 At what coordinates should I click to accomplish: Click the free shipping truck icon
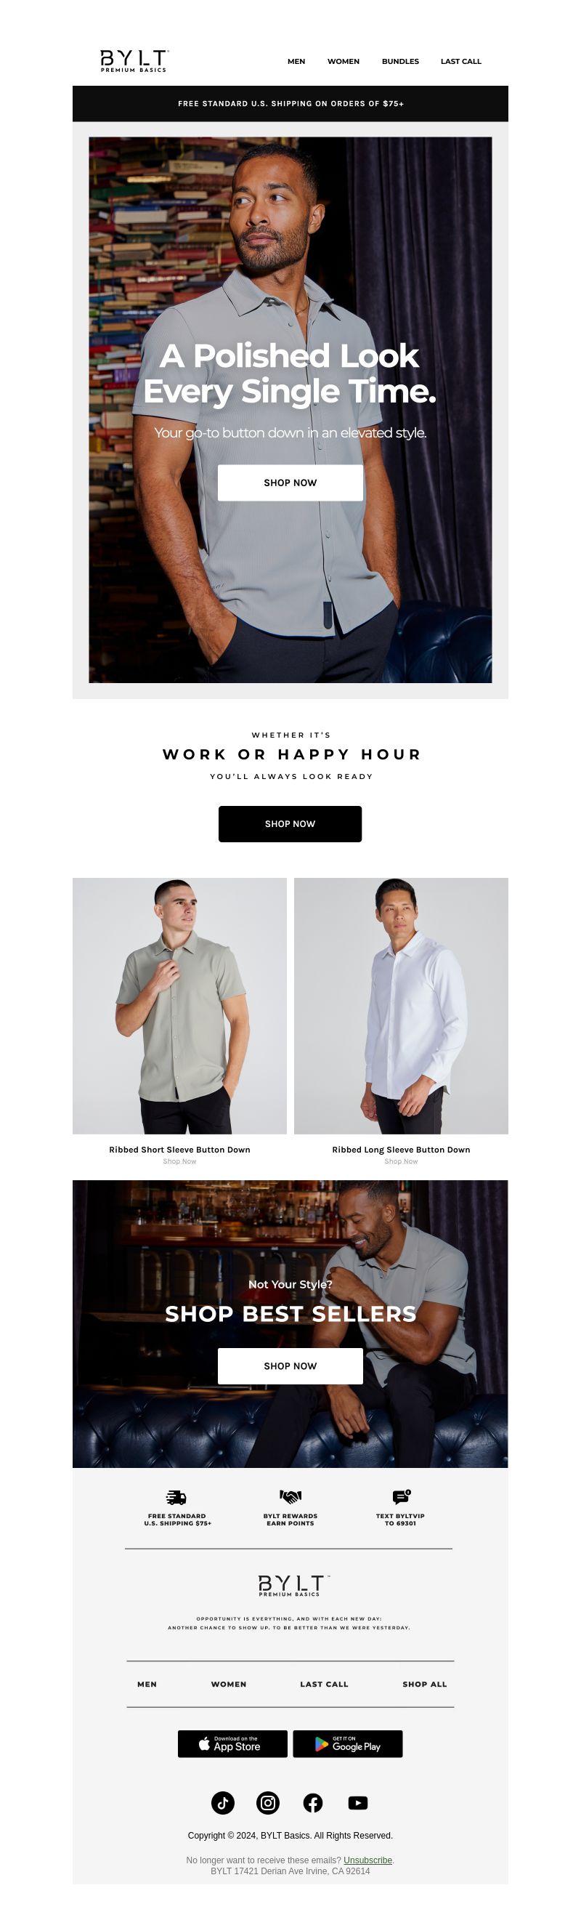pos(176,1497)
